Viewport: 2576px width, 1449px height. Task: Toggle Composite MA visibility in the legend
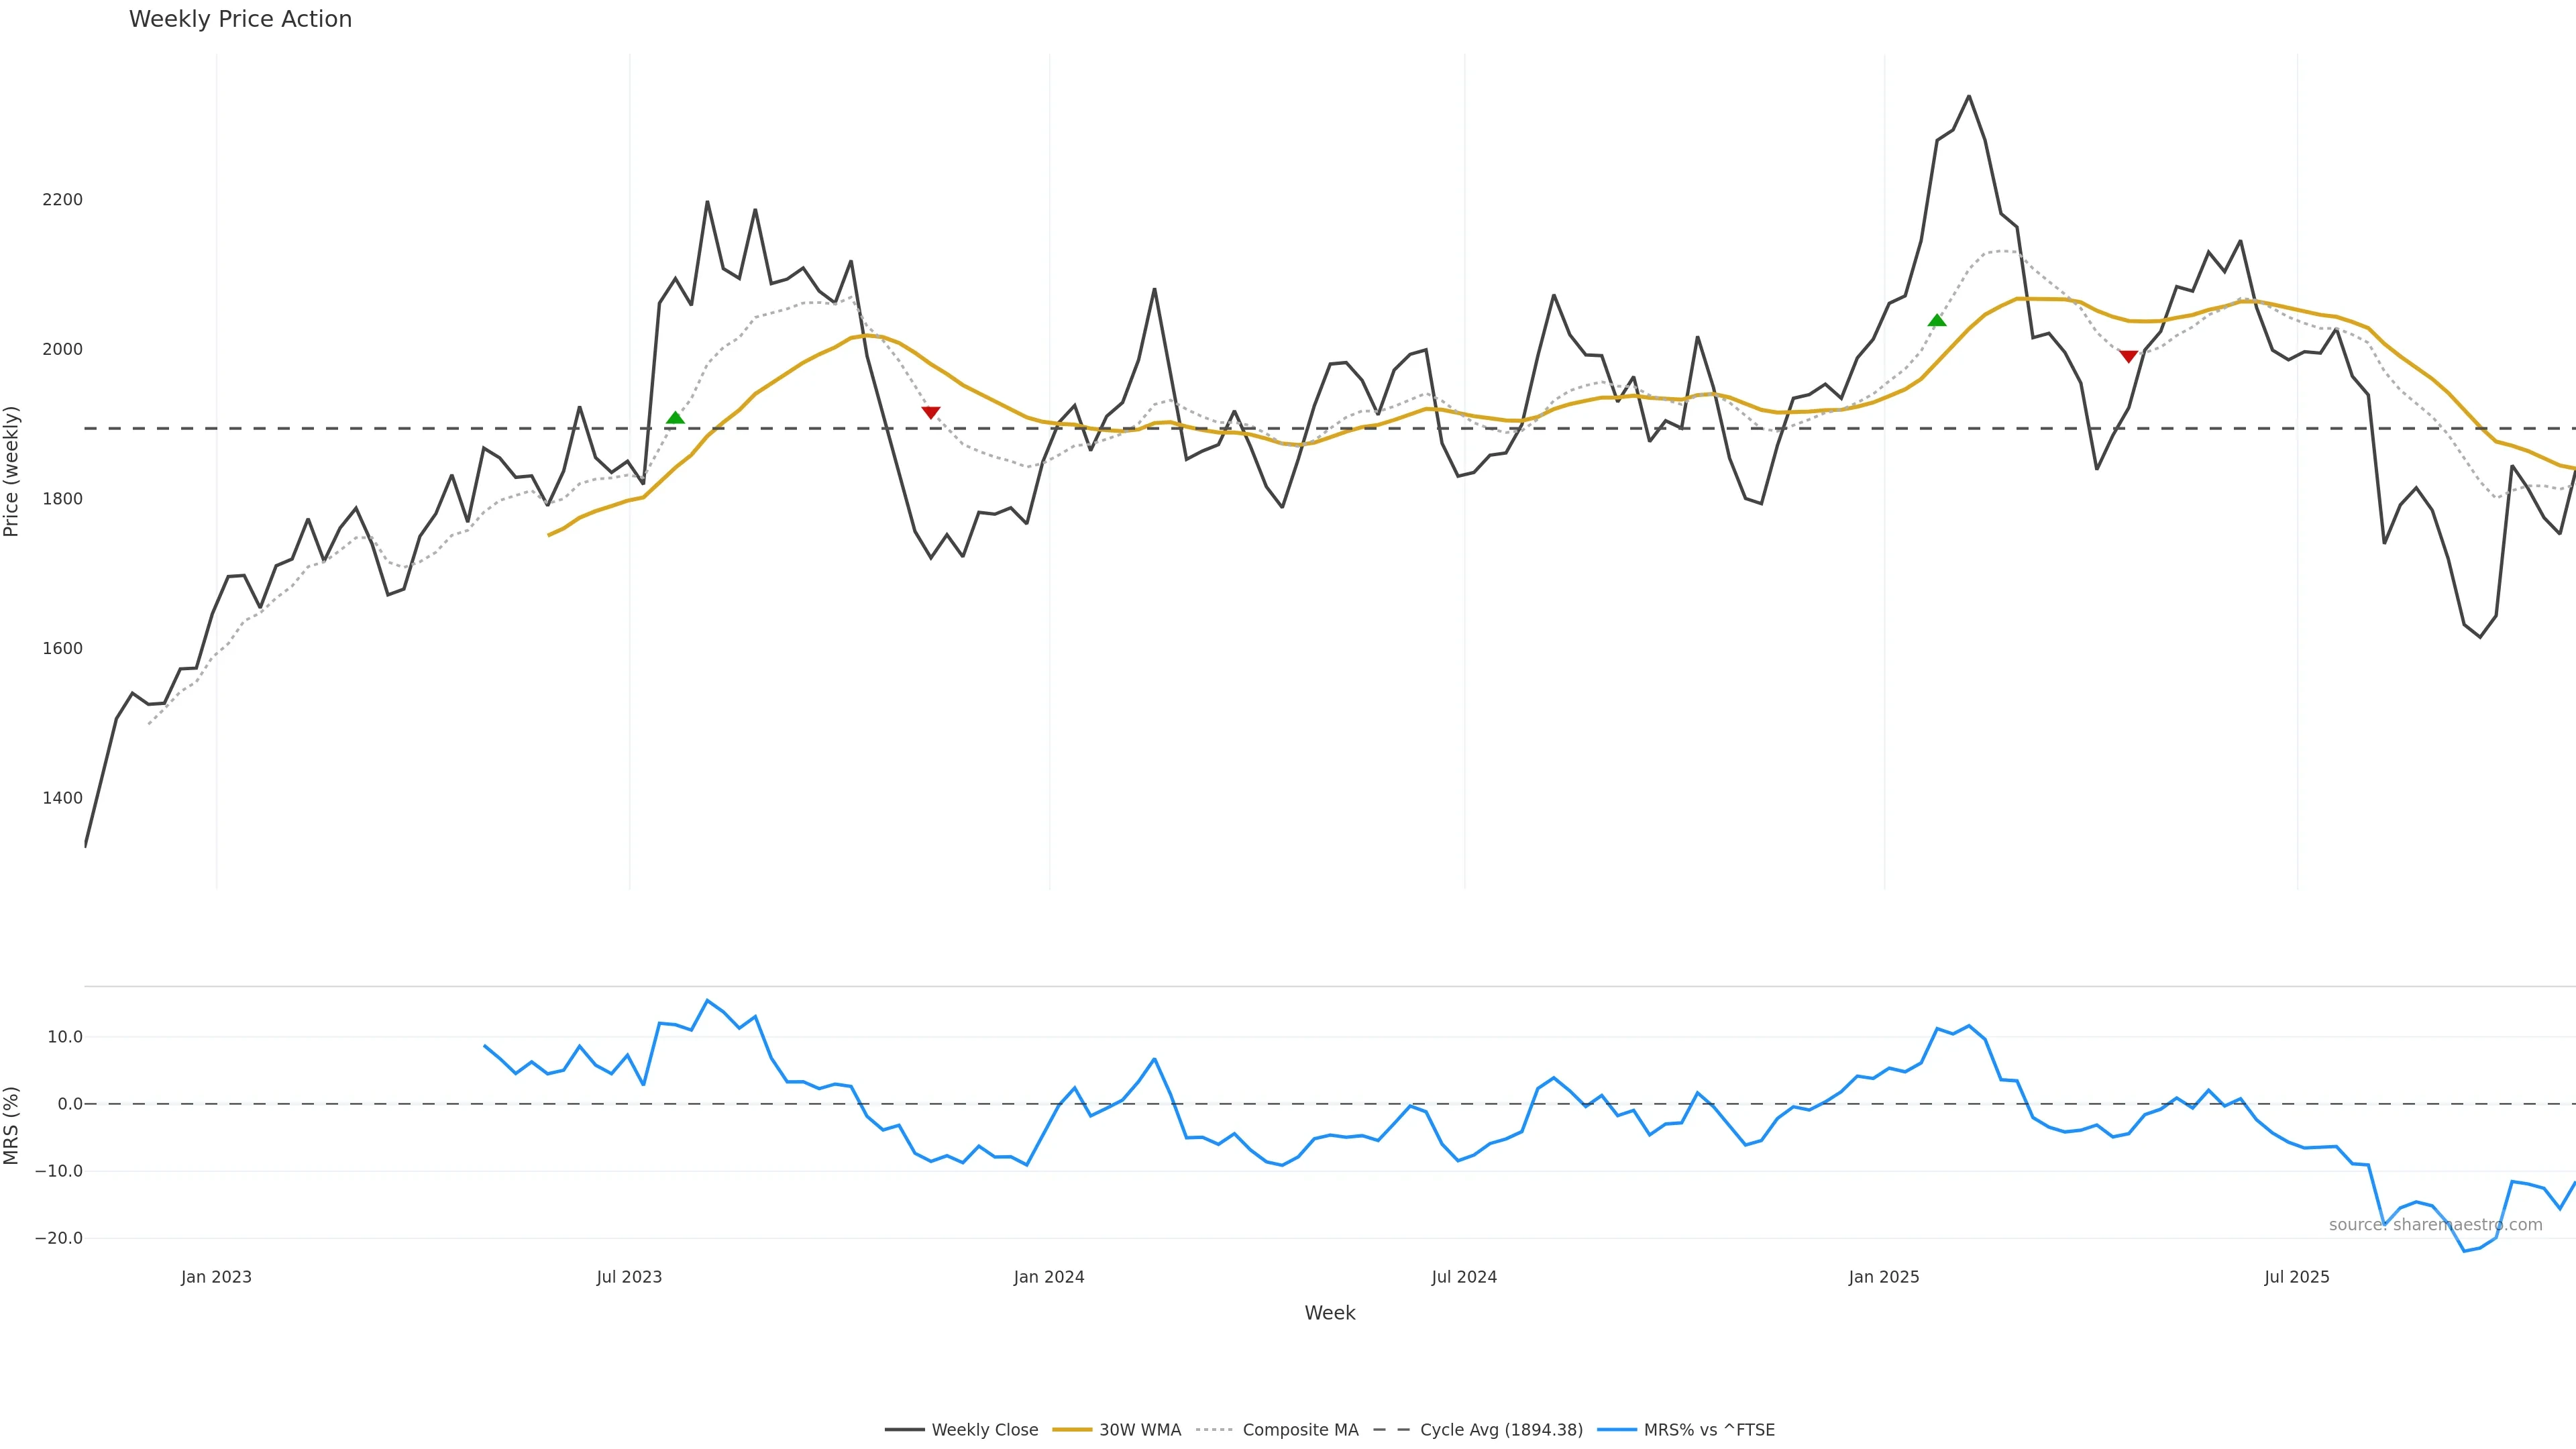(x=1300, y=1430)
